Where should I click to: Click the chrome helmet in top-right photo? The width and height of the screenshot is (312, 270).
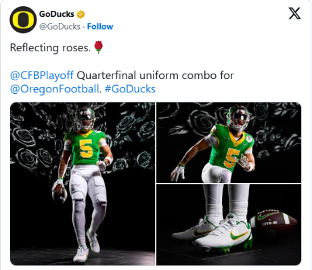(238, 118)
